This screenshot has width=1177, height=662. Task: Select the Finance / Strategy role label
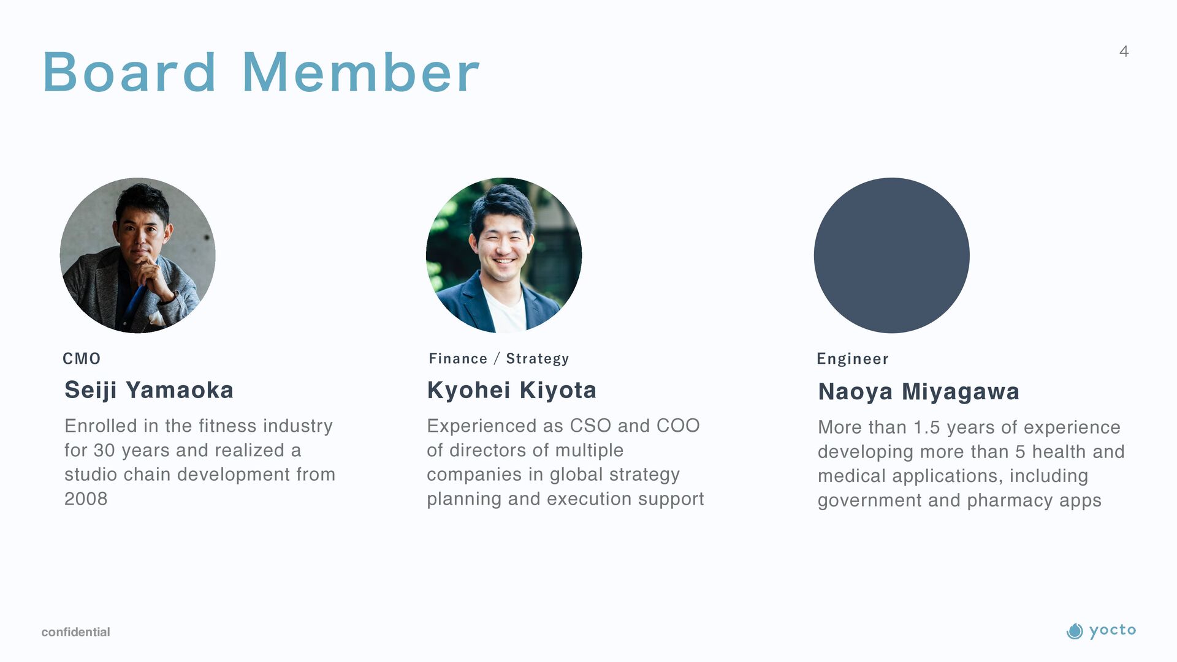click(x=499, y=359)
